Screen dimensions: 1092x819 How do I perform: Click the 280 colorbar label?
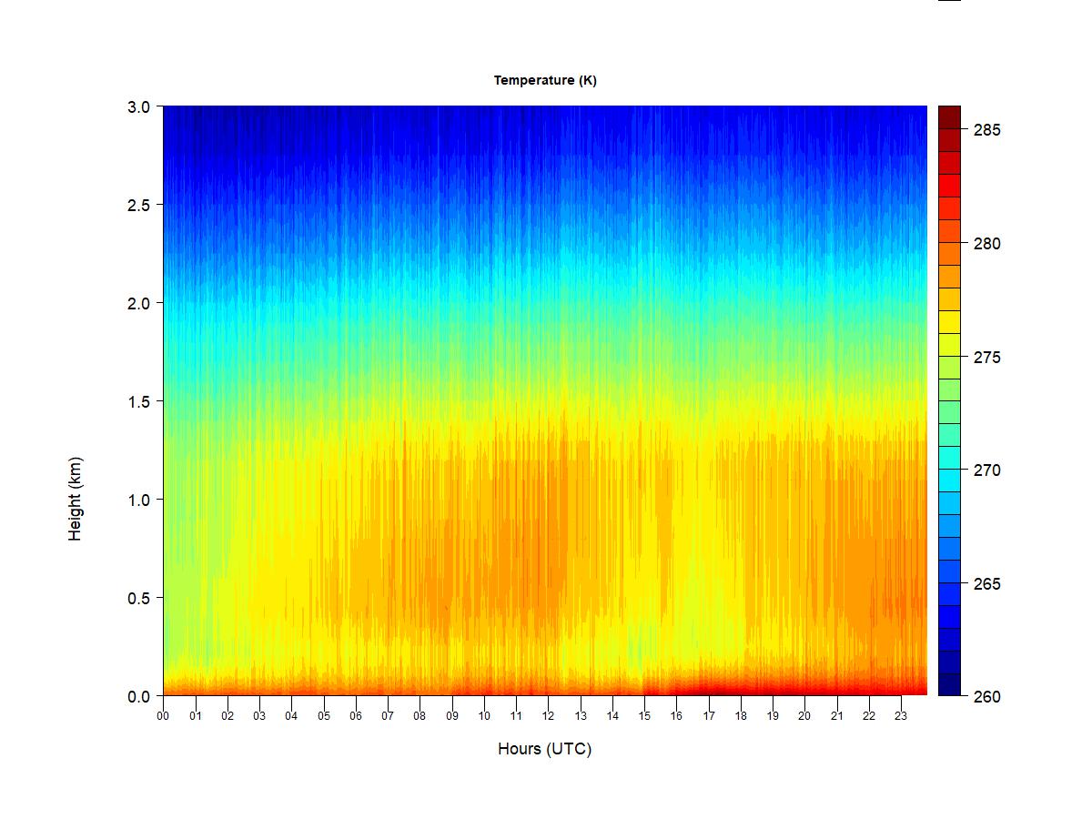(986, 244)
